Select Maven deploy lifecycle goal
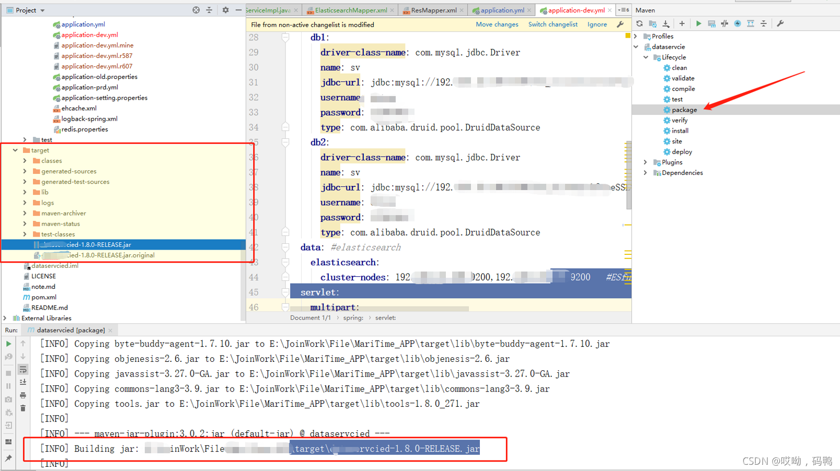The width and height of the screenshot is (840, 471). (682, 152)
